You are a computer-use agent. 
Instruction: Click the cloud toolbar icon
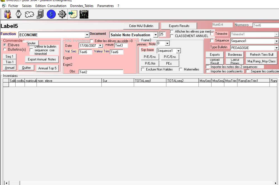tap(30, 14)
